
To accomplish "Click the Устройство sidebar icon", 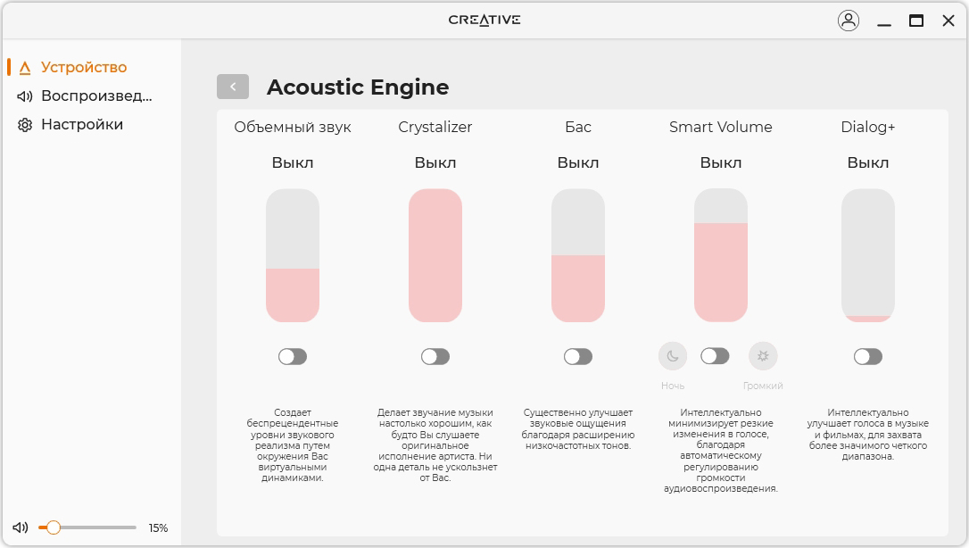I will pos(25,68).
